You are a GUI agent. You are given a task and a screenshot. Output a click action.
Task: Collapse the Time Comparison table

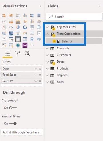(47, 34)
